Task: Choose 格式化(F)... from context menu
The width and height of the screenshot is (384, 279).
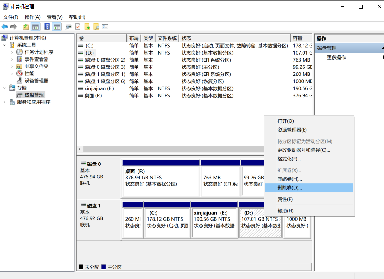Action: (309, 159)
